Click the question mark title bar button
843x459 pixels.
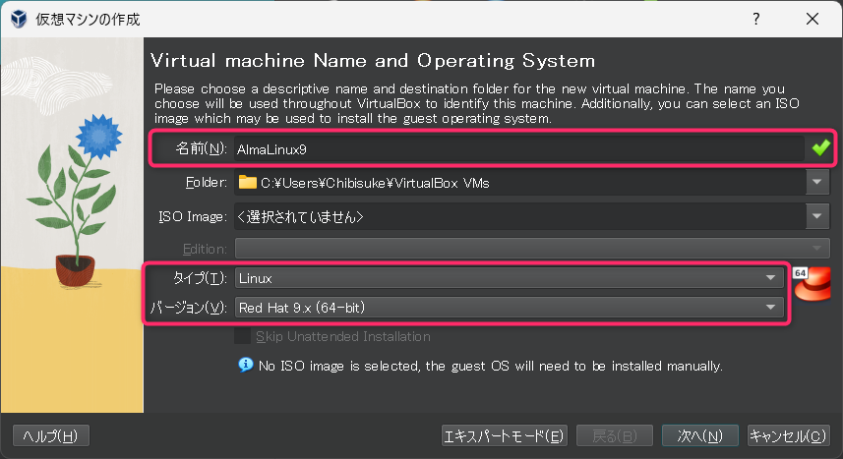756,19
